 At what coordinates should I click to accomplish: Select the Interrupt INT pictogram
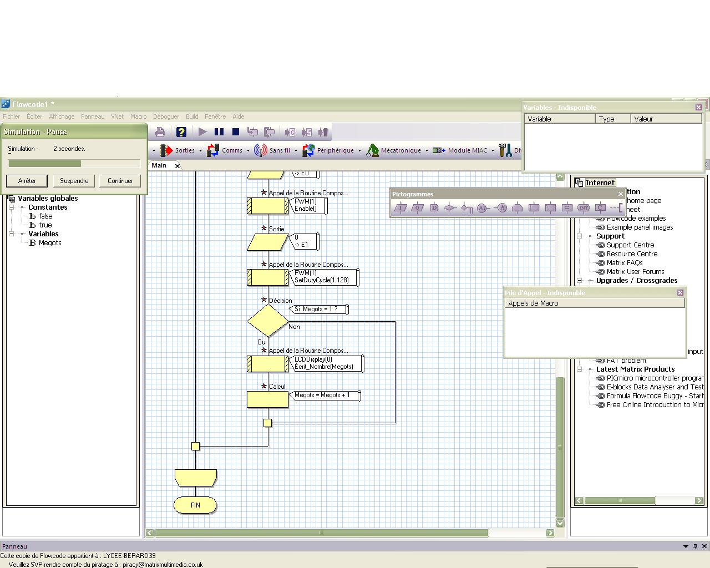pyautogui.click(x=584, y=208)
